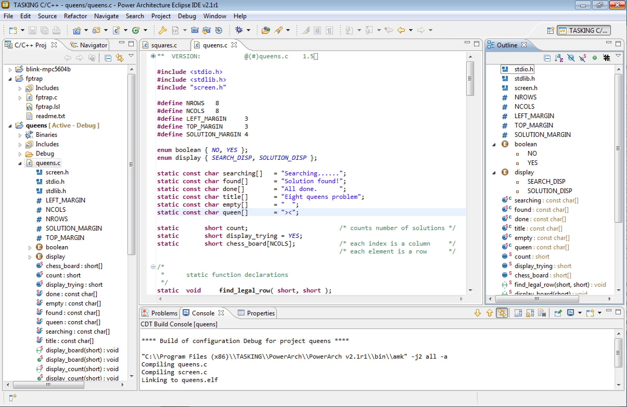Click the Sort alphabetically icon in Outline
The height and width of the screenshot is (407, 627).
(559, 58)
